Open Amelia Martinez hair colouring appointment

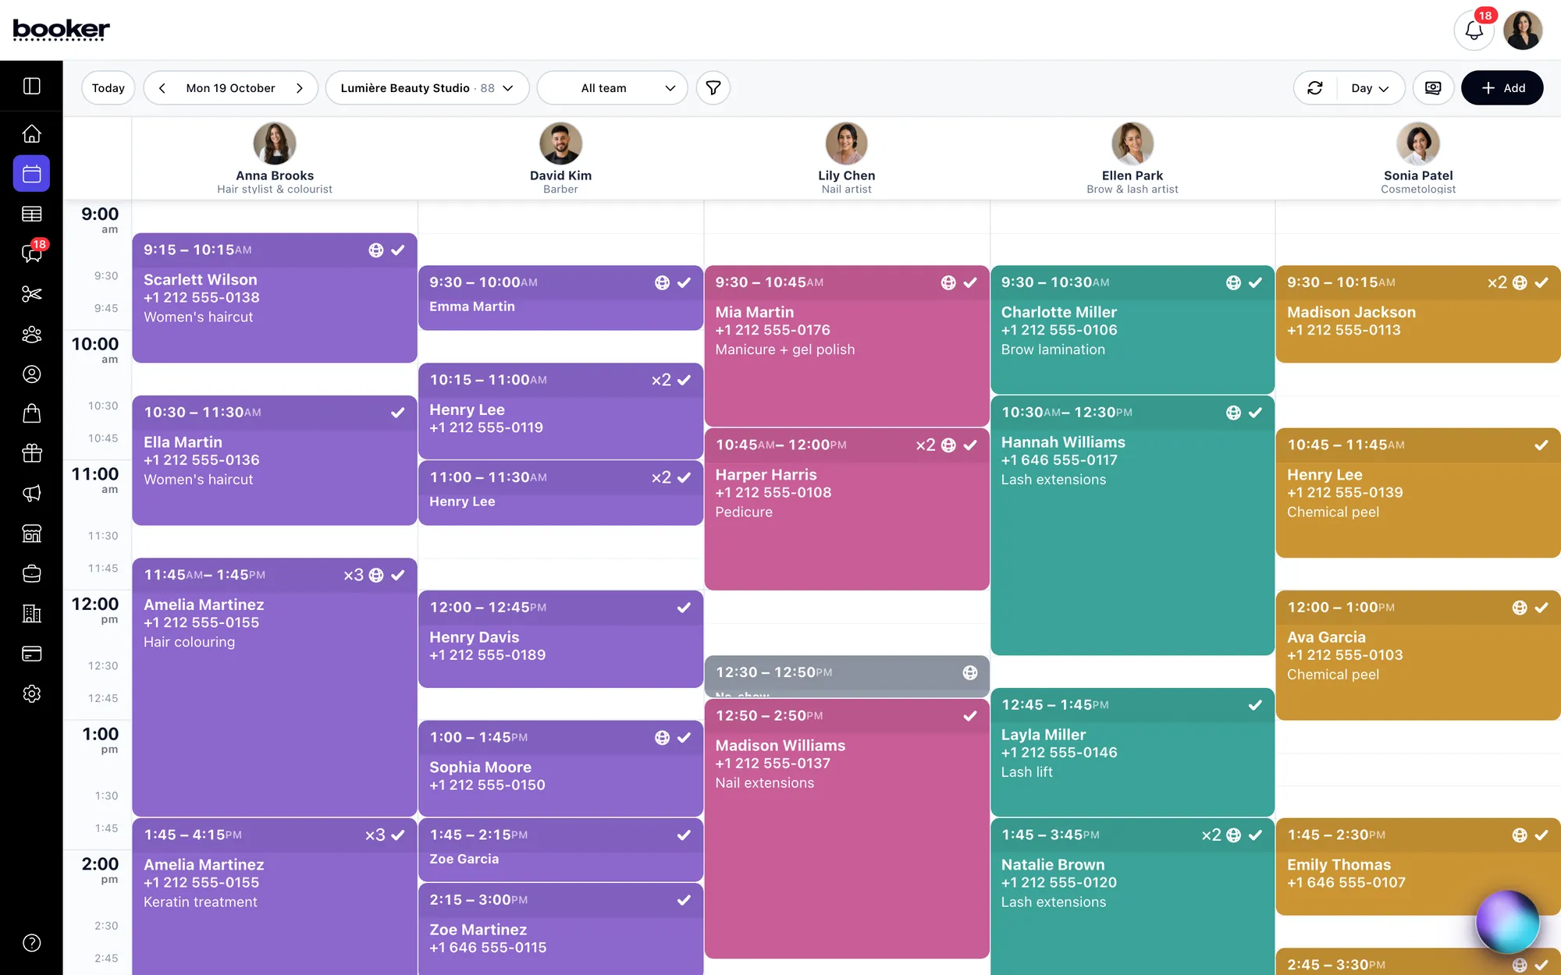click(x=275, y=687)
